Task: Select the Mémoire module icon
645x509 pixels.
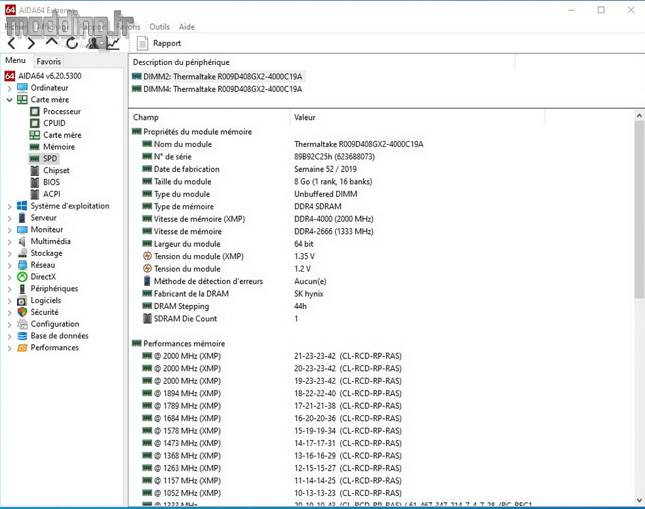Action: point(35,147)
